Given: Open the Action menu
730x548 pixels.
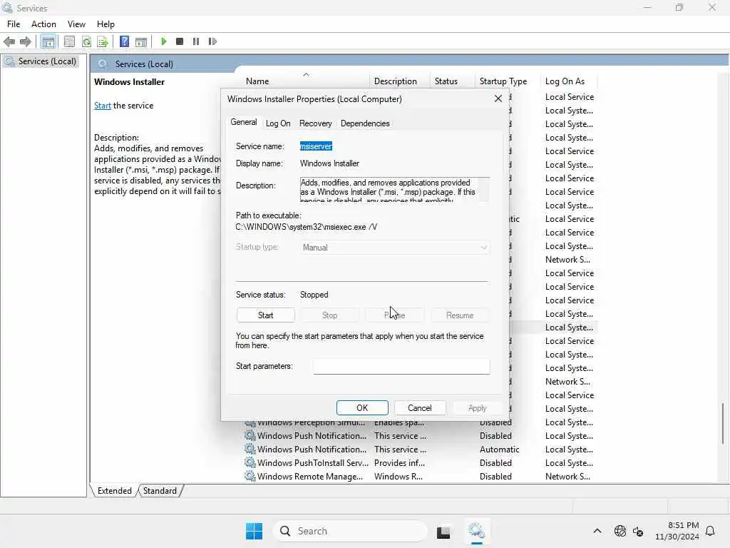Looking at the screenshot, I should point(43,24).
